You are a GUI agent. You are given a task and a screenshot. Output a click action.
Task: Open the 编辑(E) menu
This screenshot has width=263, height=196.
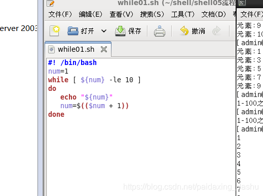point(91,14)
